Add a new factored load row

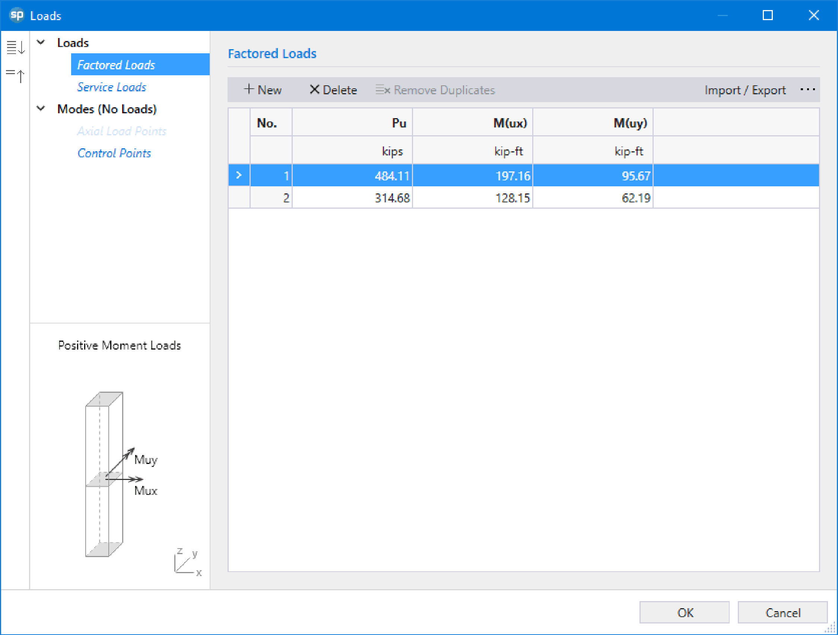pyautogui.click(x=263, y=90)
